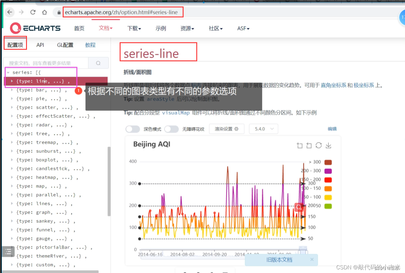The width and height of the screenshot is (405, 273).
Task: Click the visualMap code link
Action: (176, 113)
